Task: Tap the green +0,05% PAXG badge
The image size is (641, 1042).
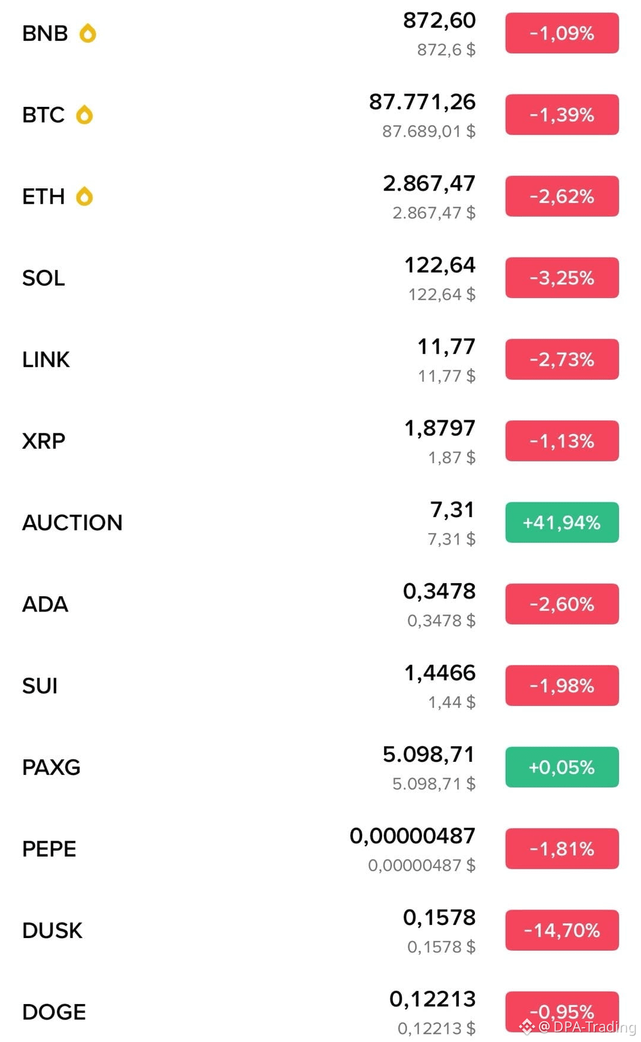Action: coord(562,767)
